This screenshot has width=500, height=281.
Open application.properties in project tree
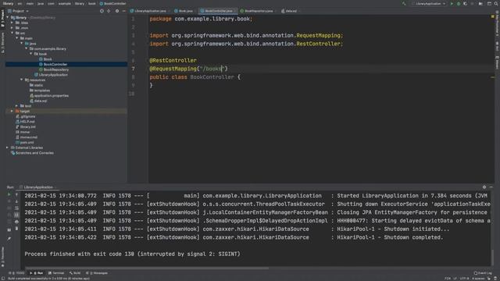52,95
